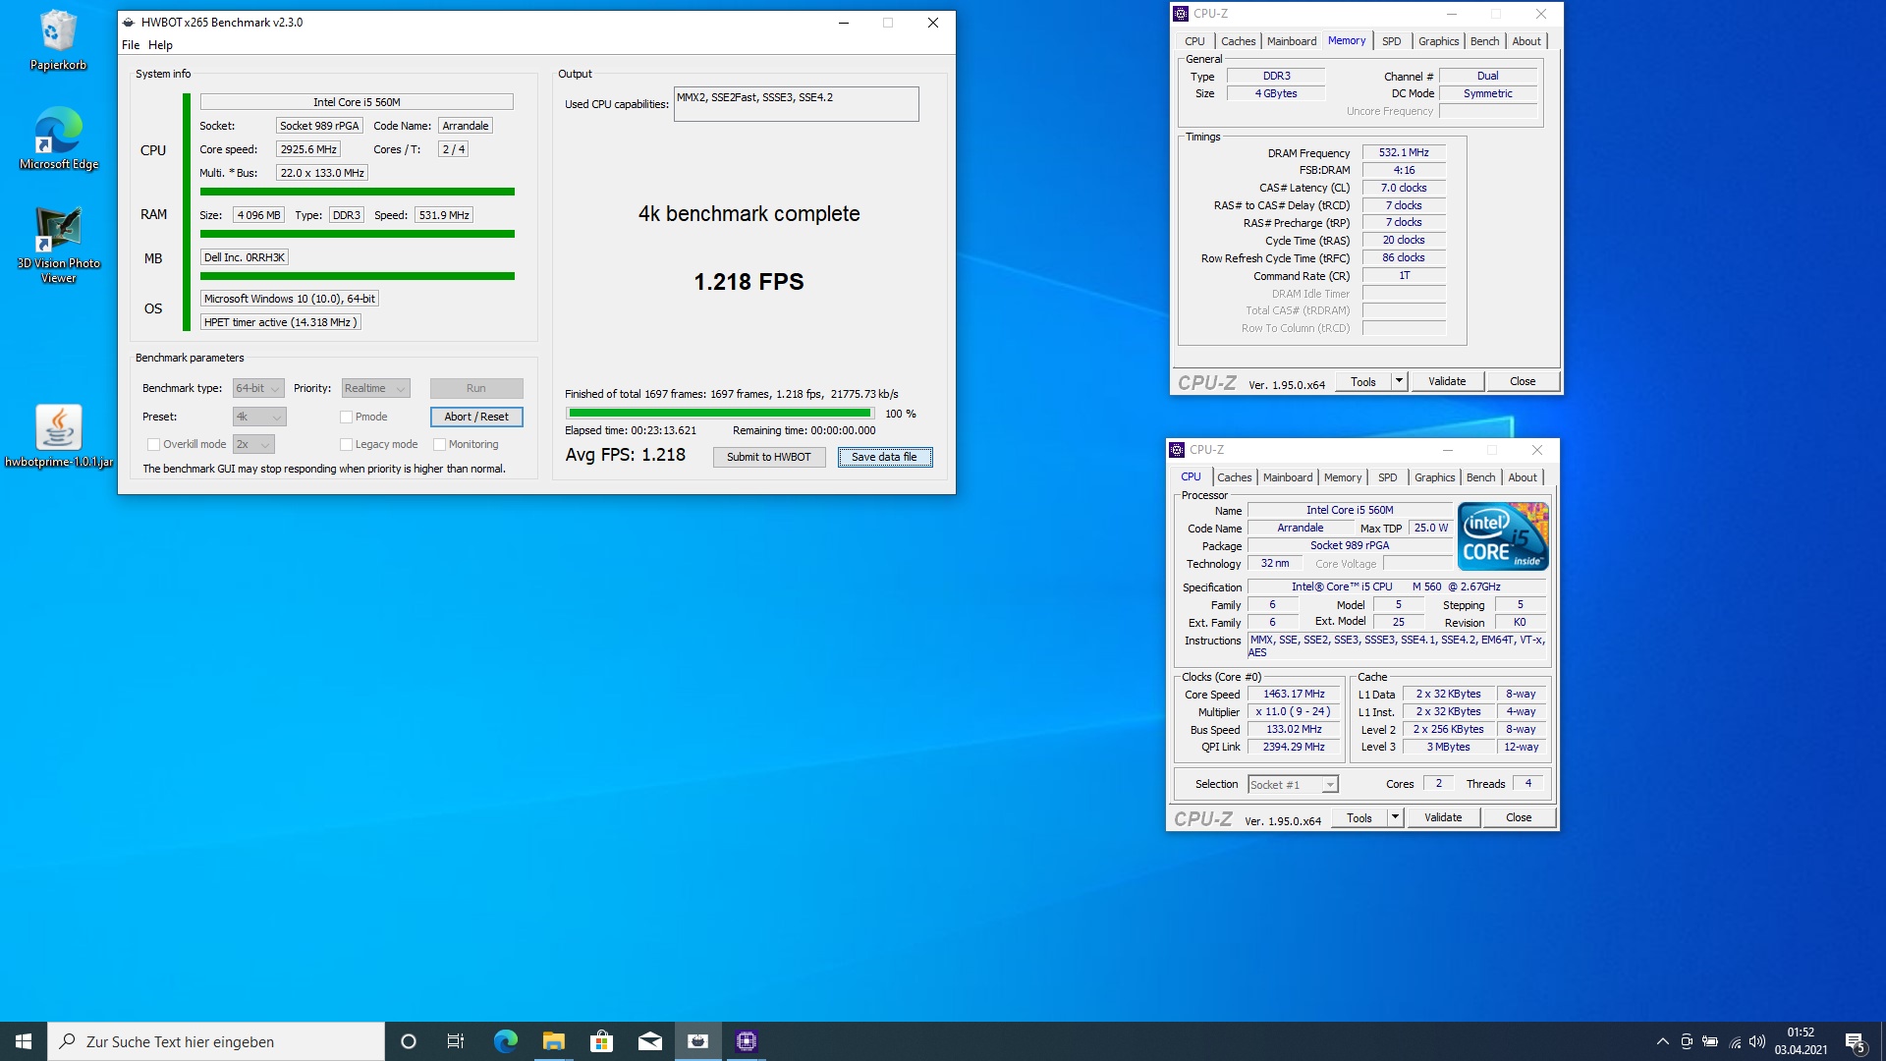Click the HPET timer active field
This screenshot has width=1886, height=1061.
(281, 322)
